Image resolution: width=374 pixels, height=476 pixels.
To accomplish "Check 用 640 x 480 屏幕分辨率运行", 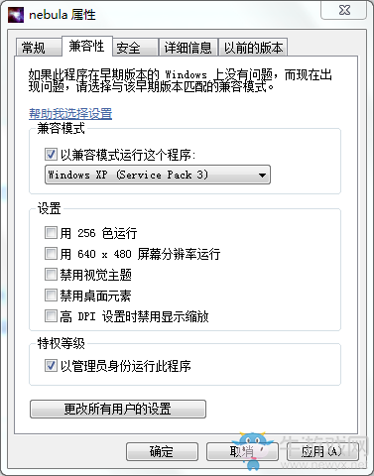I will pos(51,254).
